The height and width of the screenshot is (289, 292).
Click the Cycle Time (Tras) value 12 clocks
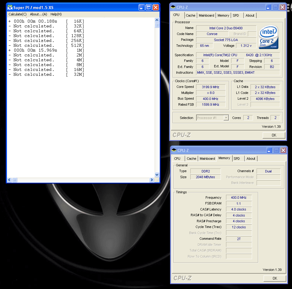[239, 227]
